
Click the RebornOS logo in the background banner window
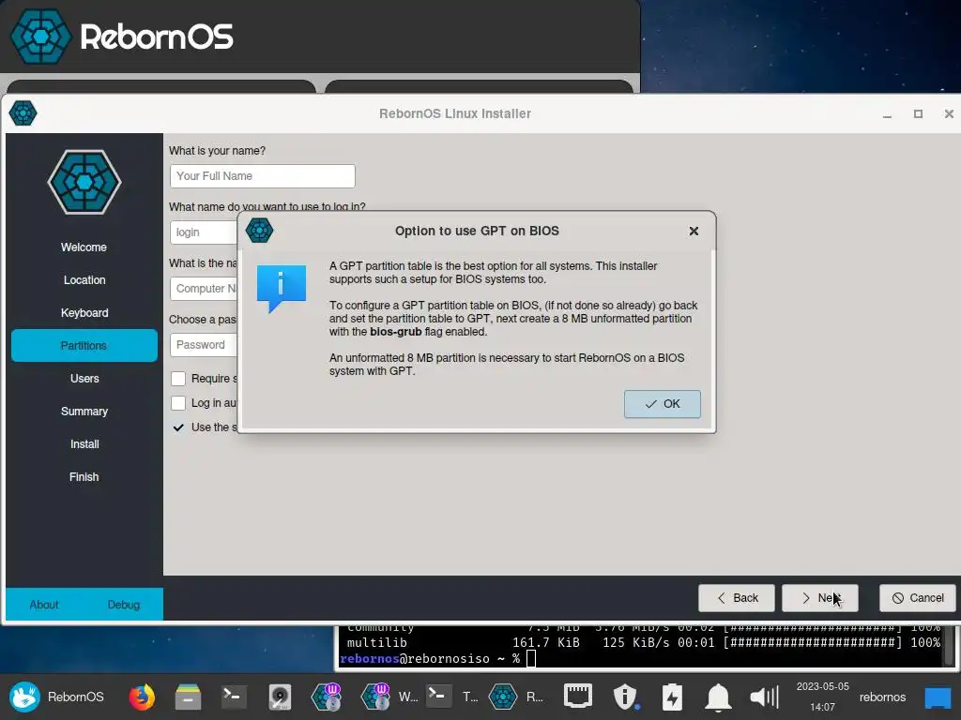pos(41,37)
